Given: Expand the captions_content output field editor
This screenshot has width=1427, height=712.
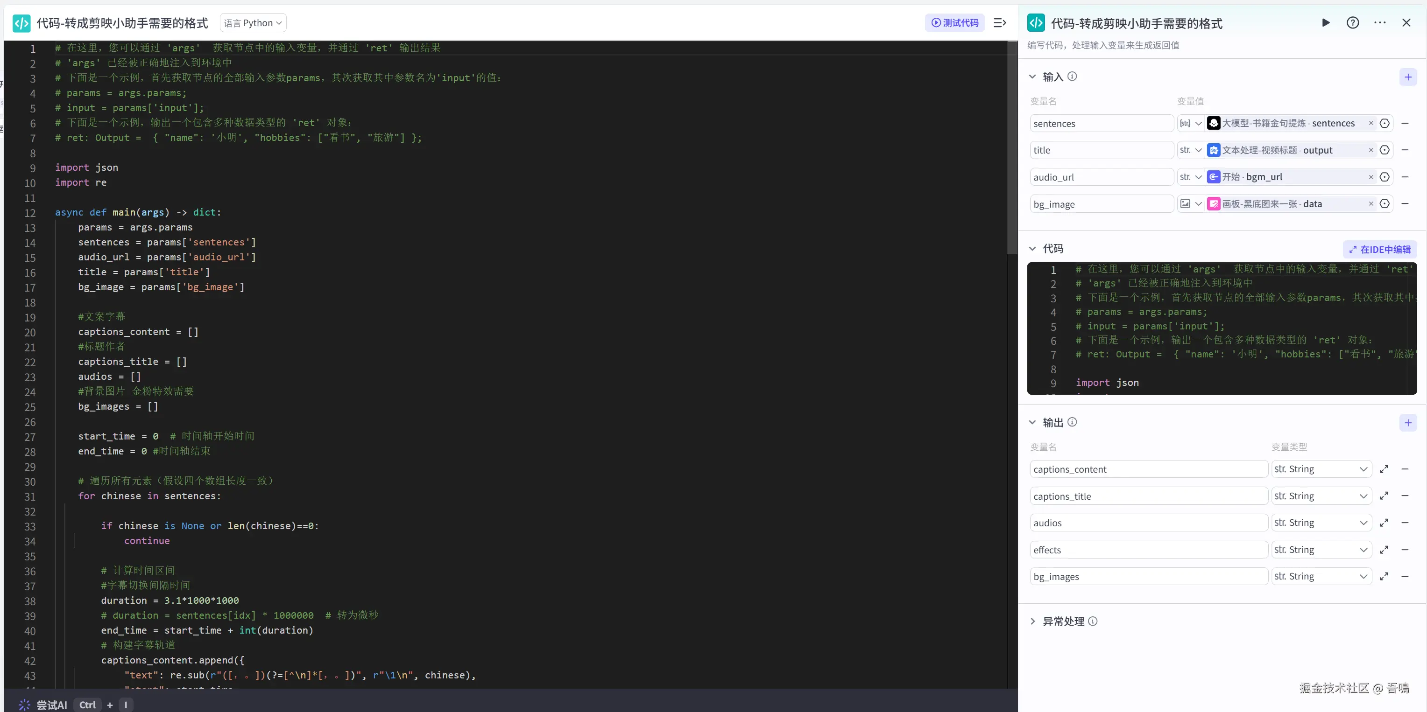Looking at the screenshot, I should [1384, 469].
